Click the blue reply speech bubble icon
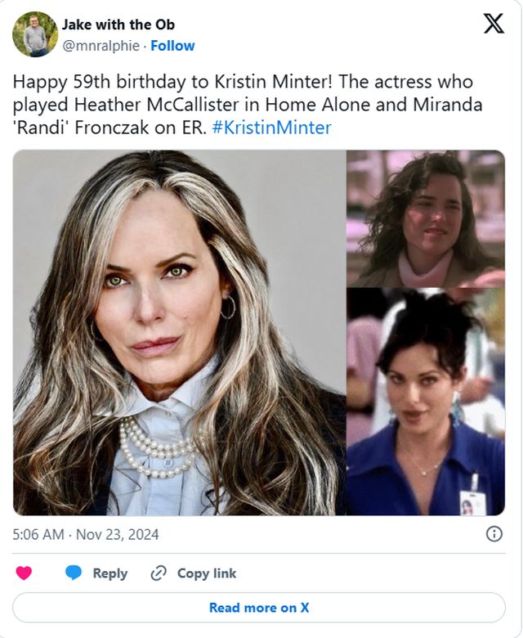This screenshot has width=523, height=638. coord(74,573)
